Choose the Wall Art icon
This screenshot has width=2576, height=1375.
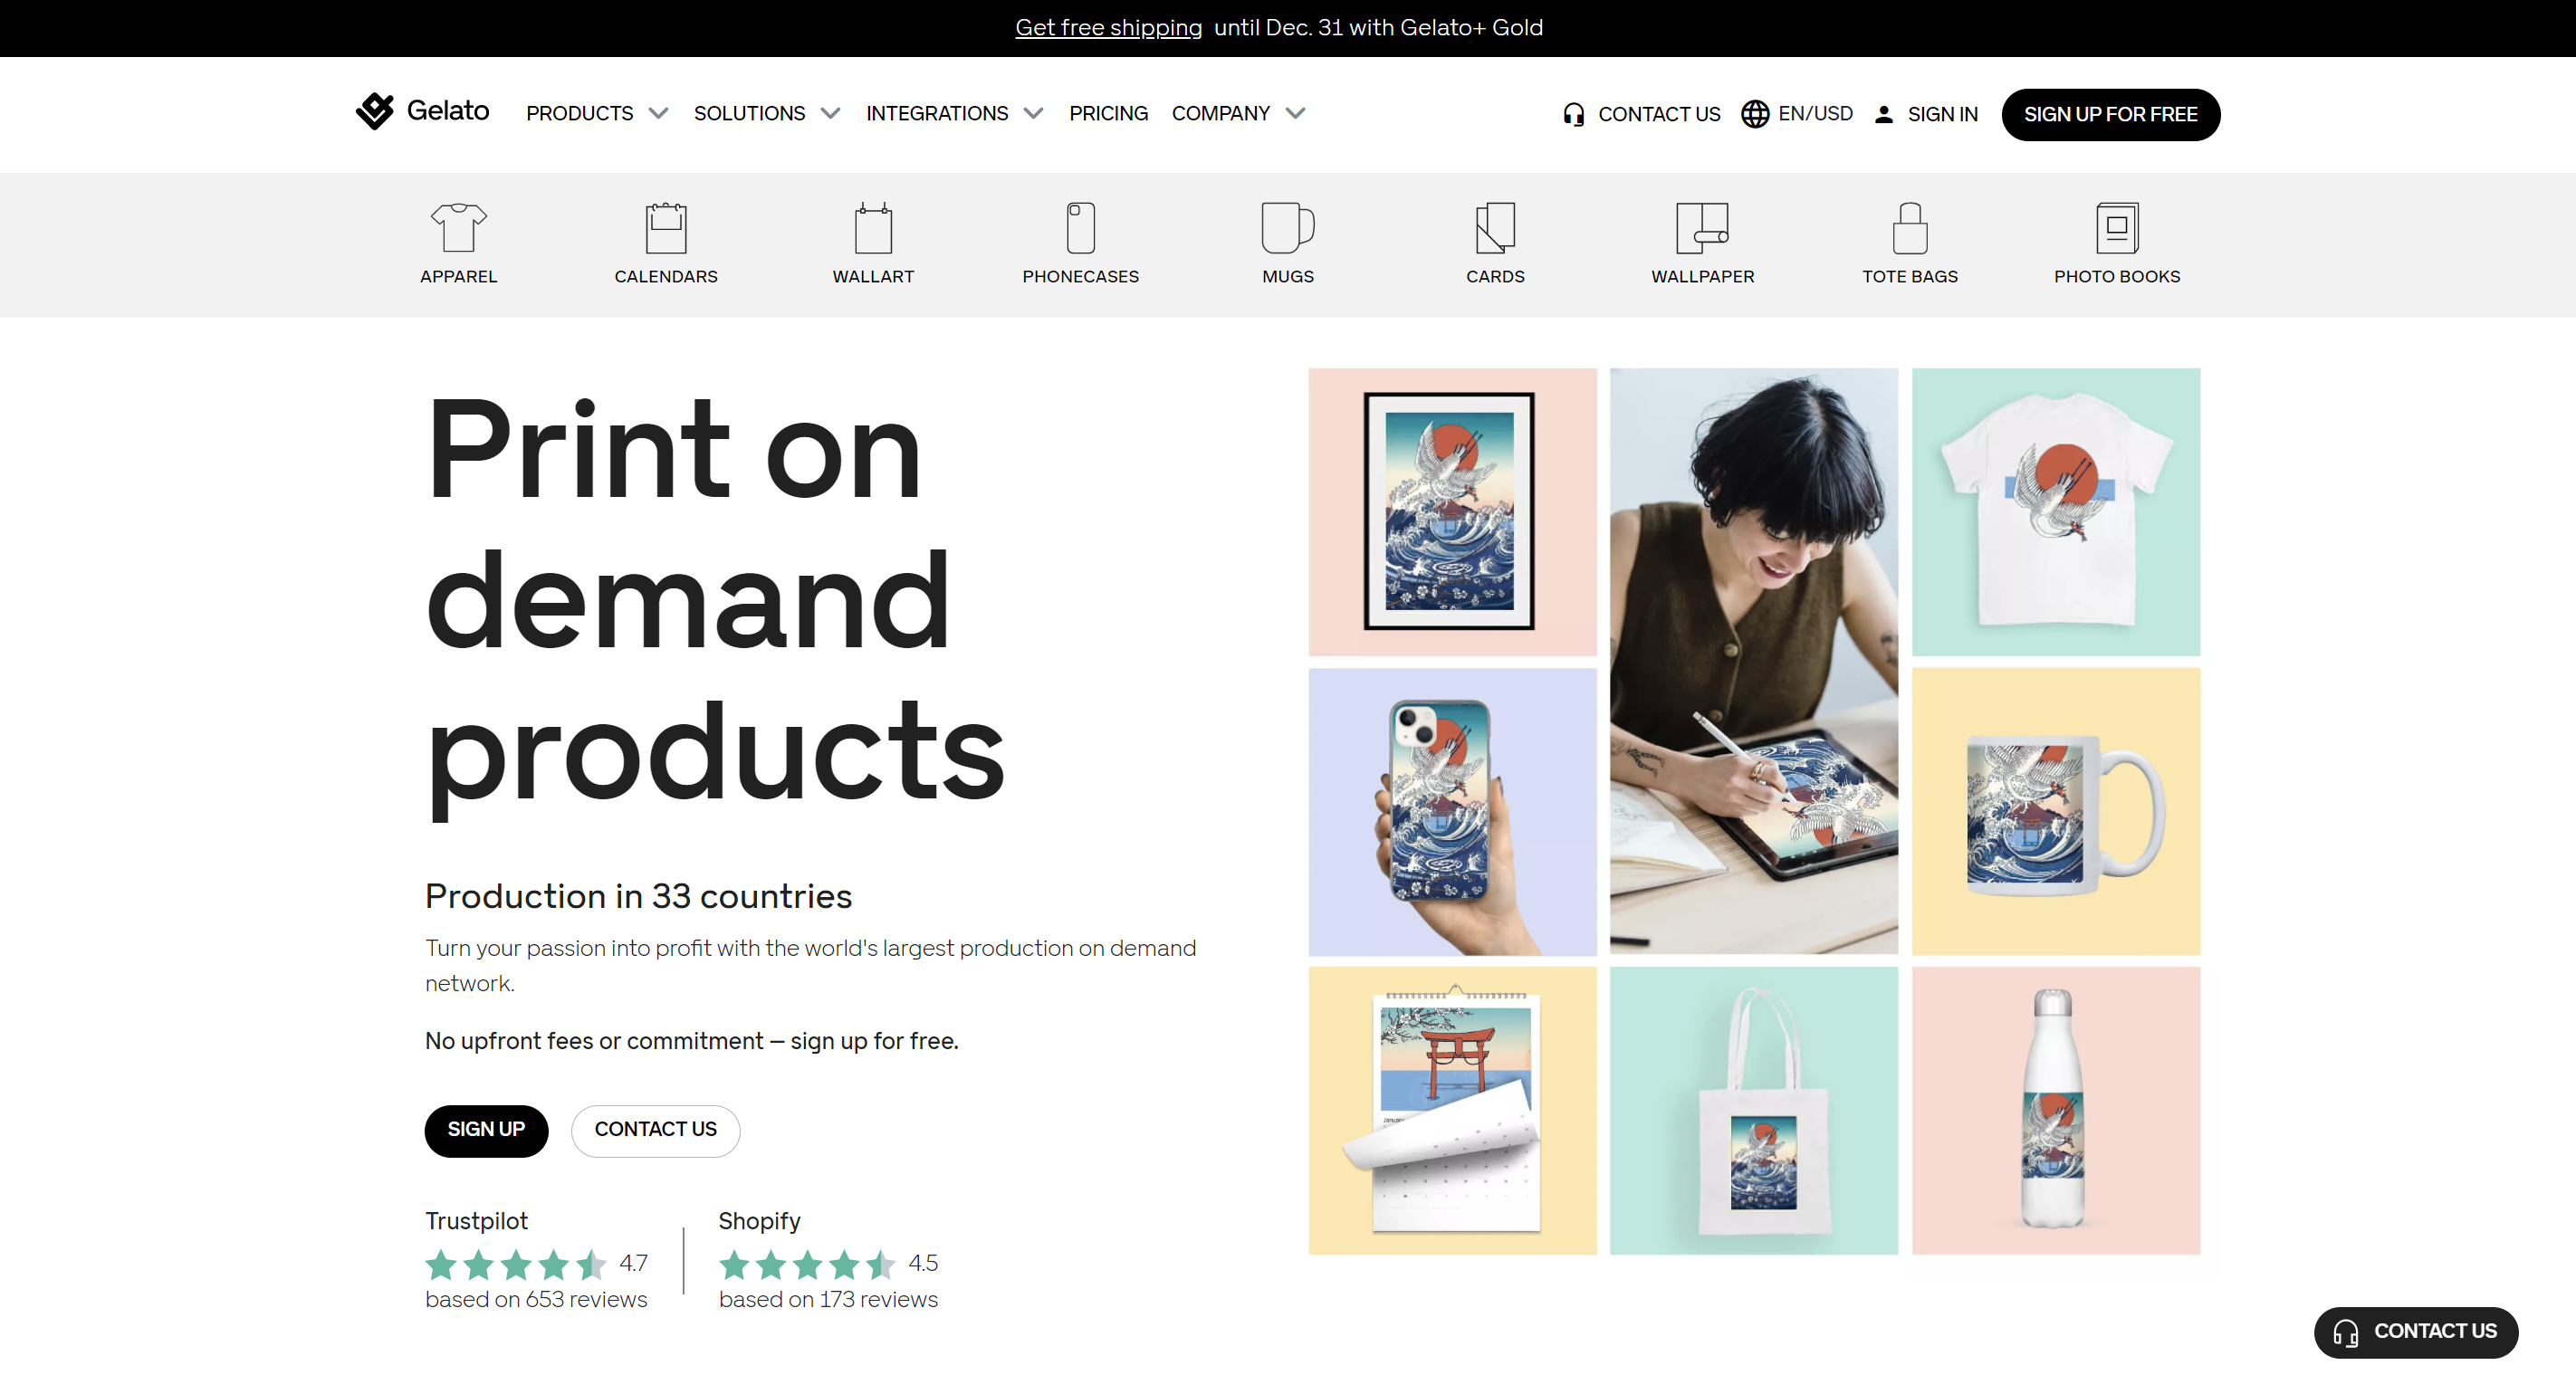pyautogui.click(x=873, y=227)
